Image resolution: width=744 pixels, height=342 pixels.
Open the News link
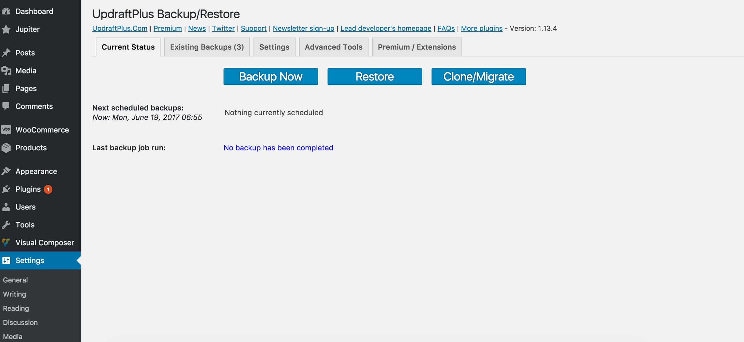197,28
